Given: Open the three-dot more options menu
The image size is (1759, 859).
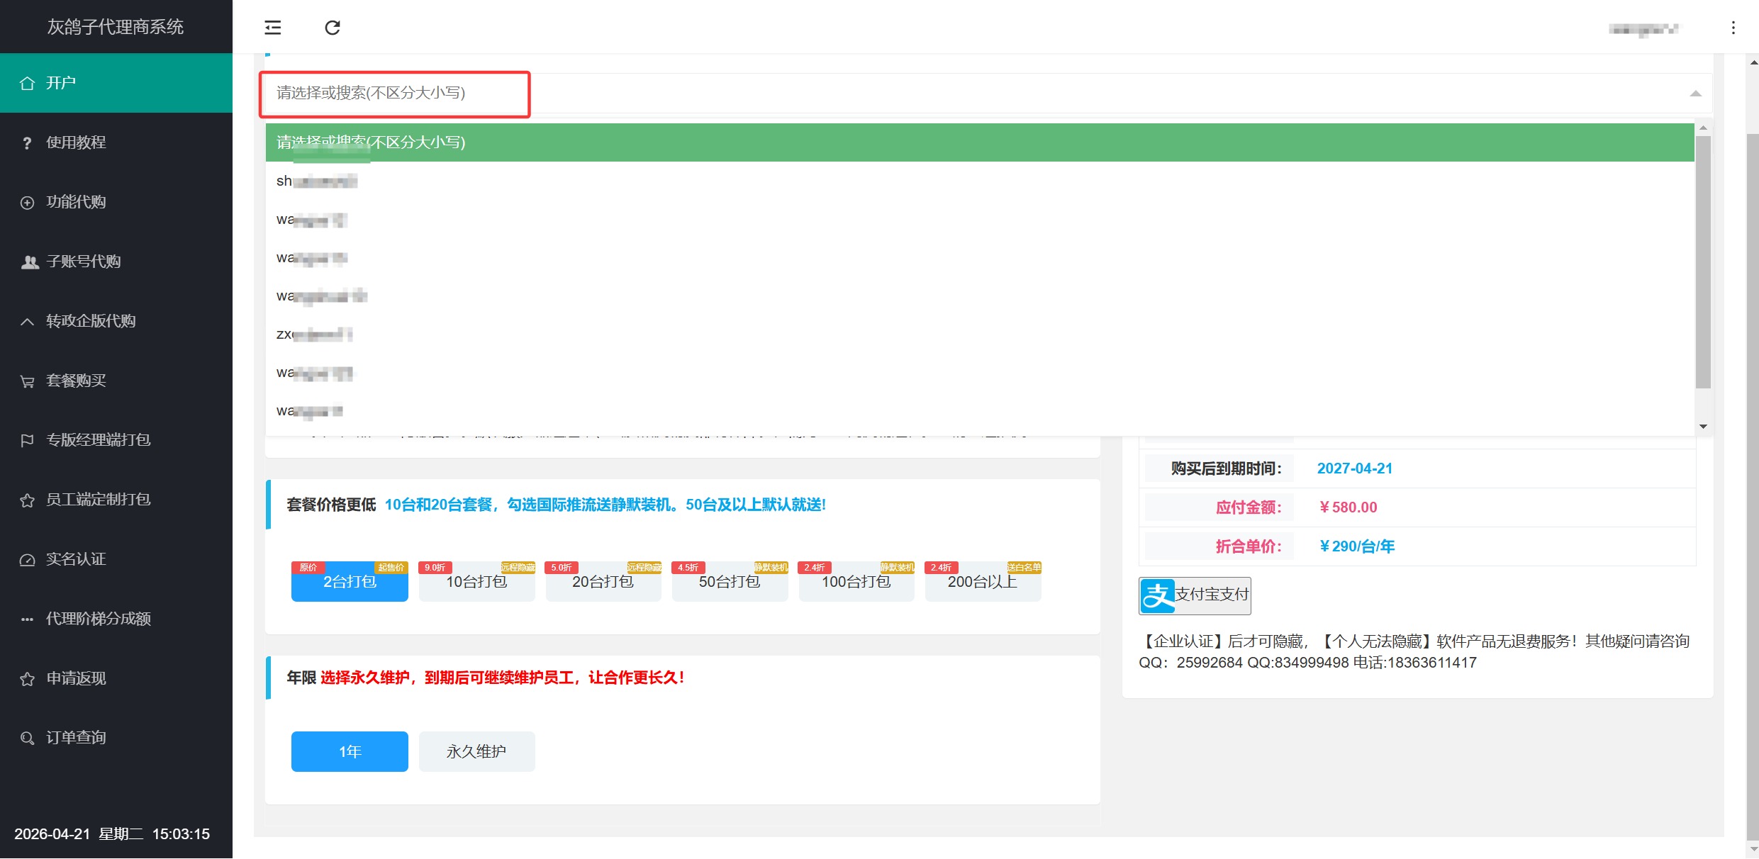Looking at the screenshot, I should (1733, 28).
